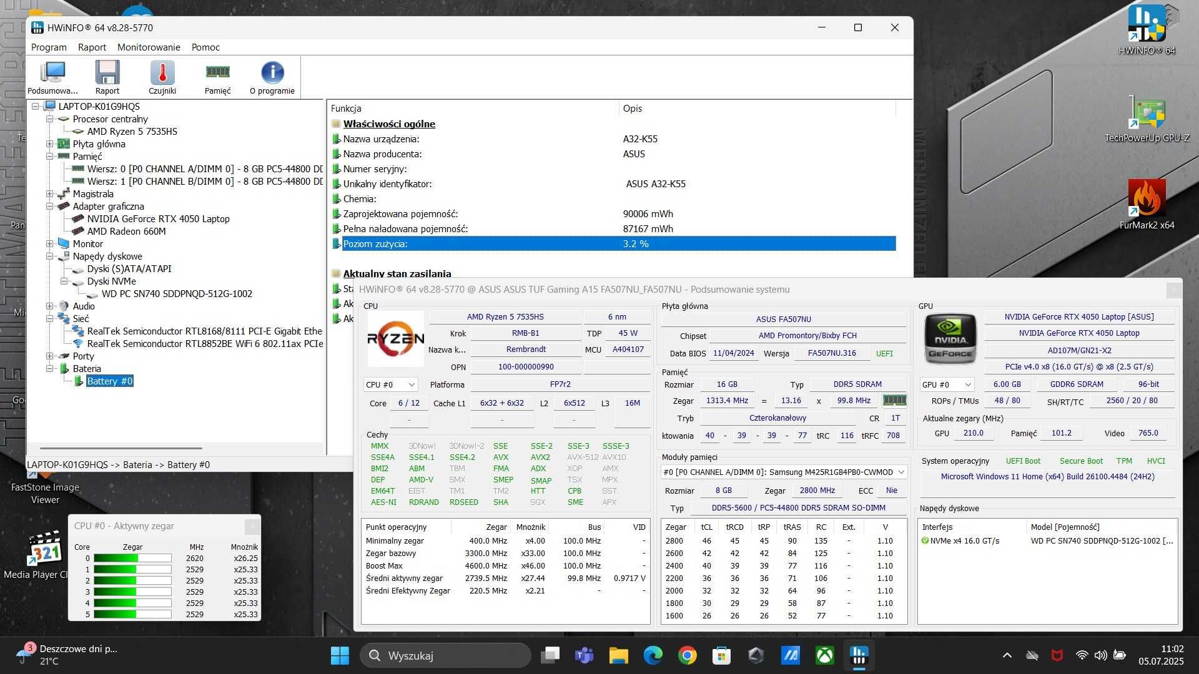Screen dimensions: 1199x674
Task: Expand the Audio tree node
Action: pyautogui.click(x=49, y=306)
